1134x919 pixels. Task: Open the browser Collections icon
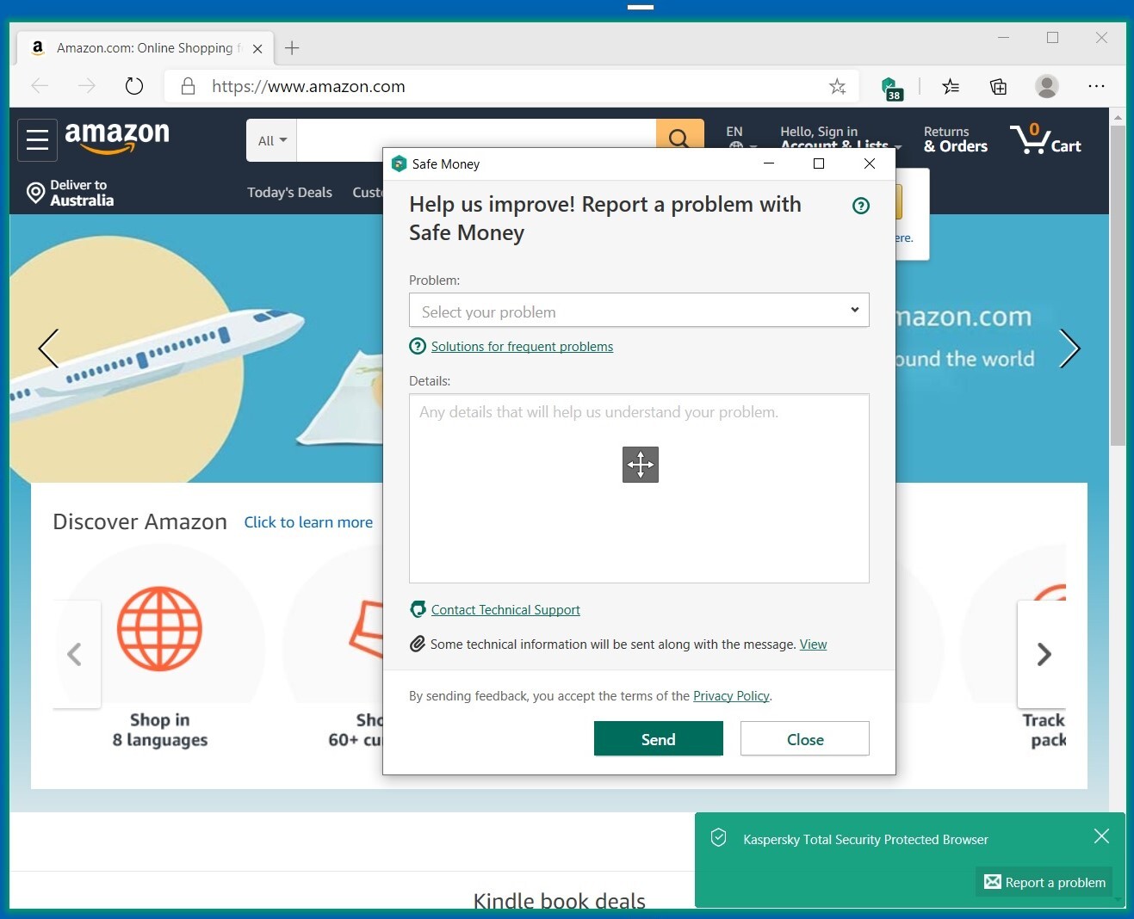click(x=998, y=86)
